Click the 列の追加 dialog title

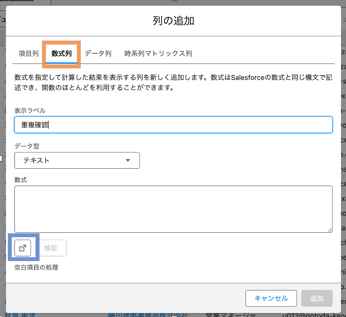pyautogui.click(x=173, y=21)
